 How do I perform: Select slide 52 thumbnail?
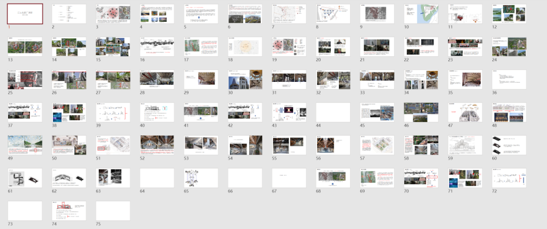pos(157,145)
